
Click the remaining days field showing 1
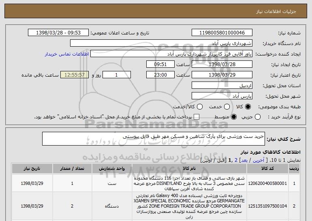pyautogui.click(x=117, y=75)
